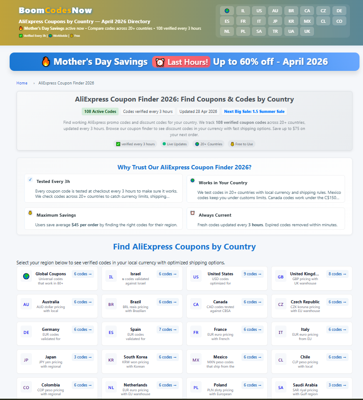Open Poland 6 codes link
The width and height of the screenshot is (363, 400).
(x=252, y=385)
